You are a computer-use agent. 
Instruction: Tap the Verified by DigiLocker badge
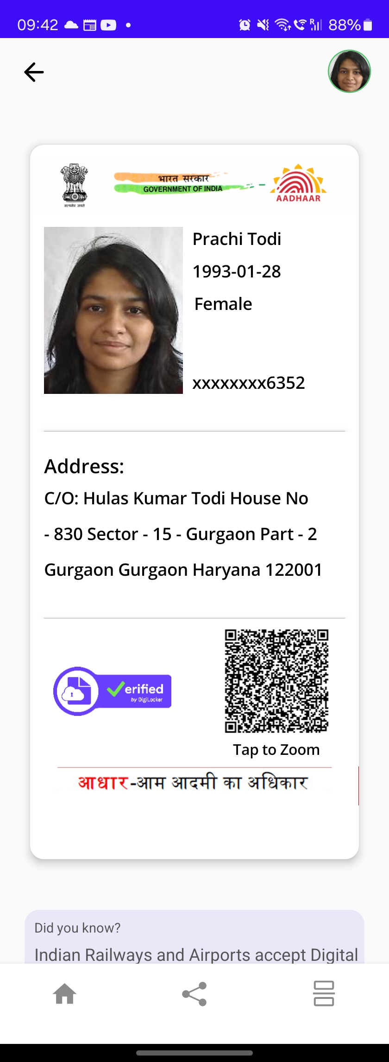113,691
